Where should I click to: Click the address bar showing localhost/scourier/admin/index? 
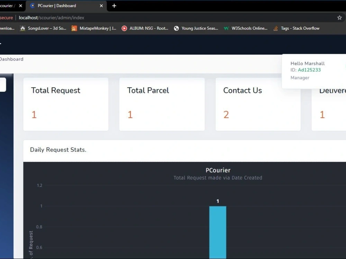[52, 18]
